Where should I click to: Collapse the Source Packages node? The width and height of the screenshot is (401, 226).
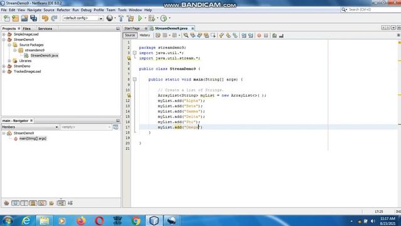point(9,45)
